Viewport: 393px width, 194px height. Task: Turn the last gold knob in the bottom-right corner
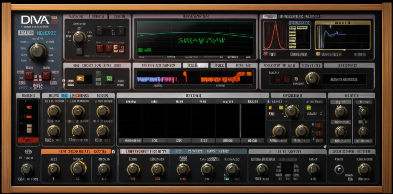tap(364, 169)
